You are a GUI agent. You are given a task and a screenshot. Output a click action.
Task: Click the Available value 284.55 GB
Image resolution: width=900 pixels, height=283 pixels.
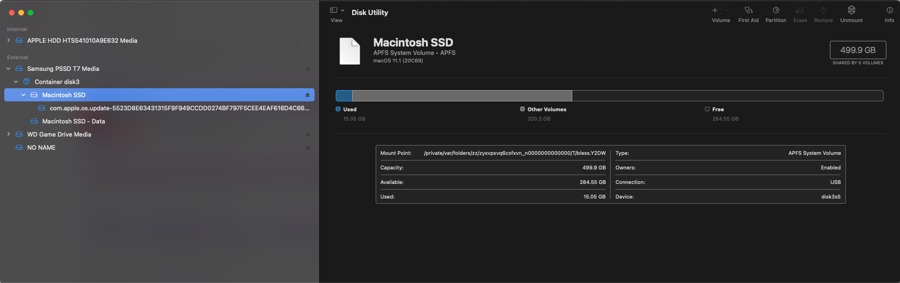(592, 182)
